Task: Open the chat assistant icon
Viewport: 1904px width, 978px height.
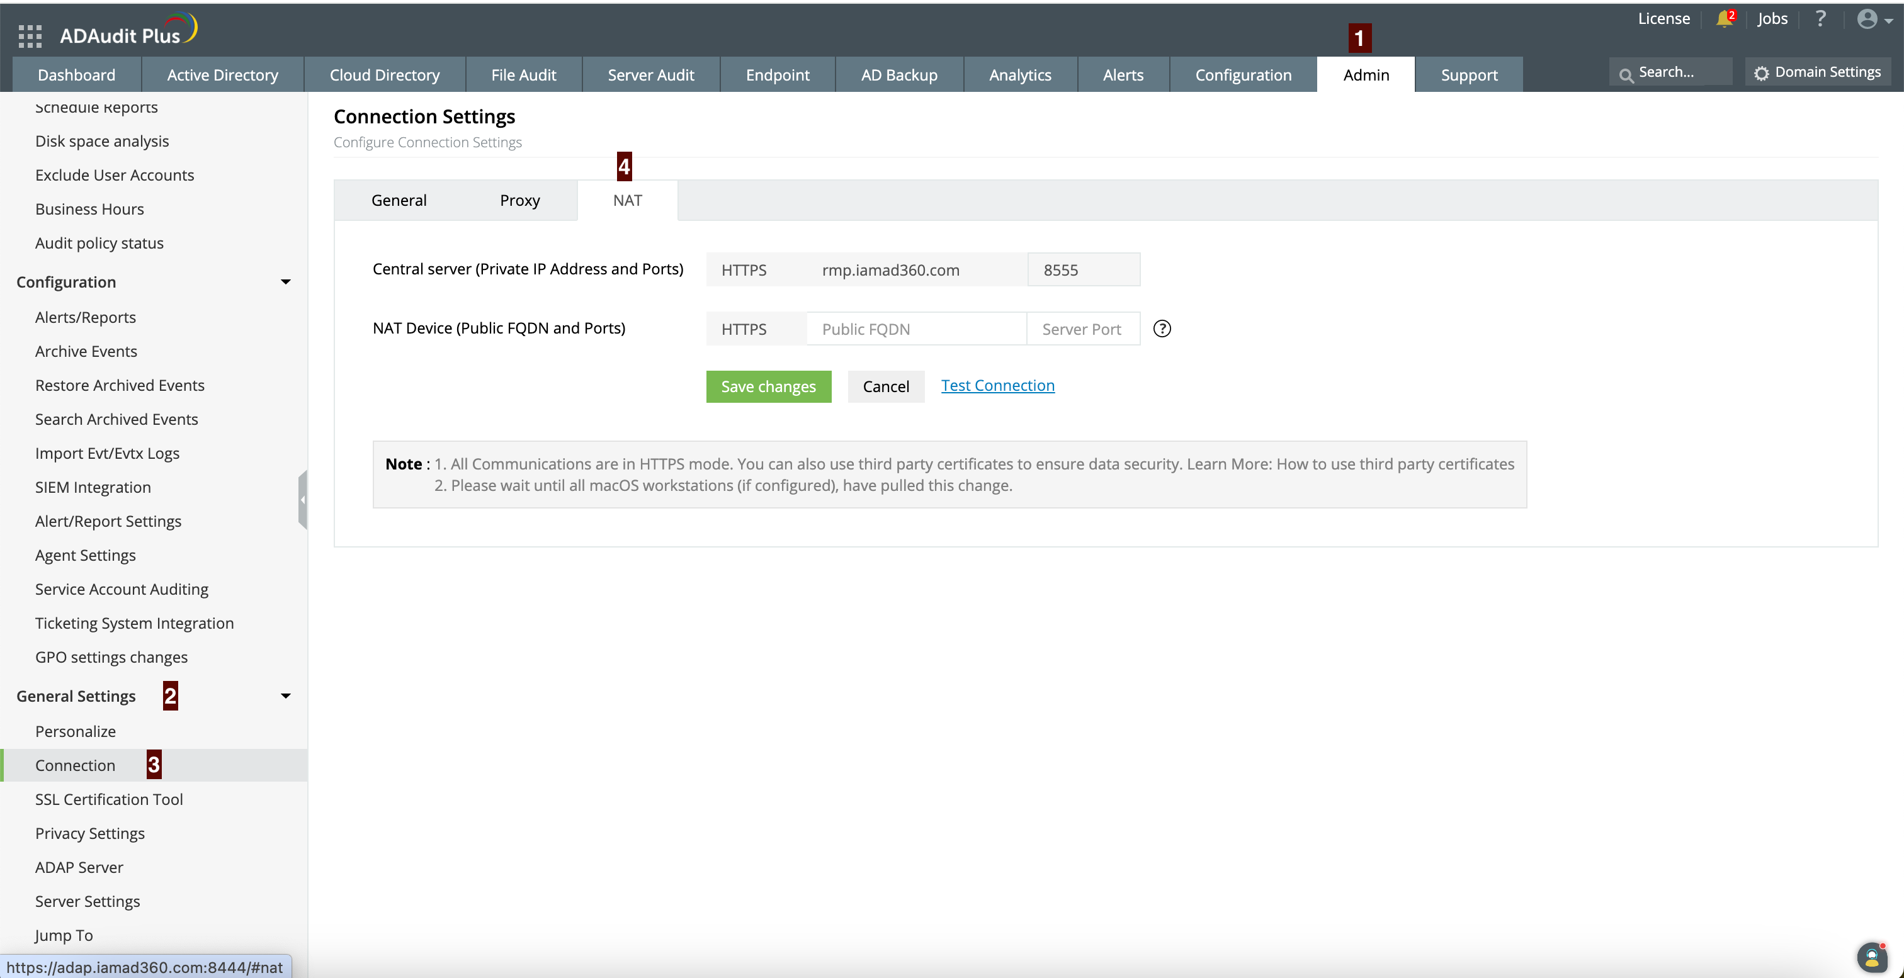Action: click(1871, 957)
